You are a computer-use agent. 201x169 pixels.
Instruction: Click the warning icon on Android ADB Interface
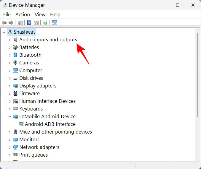pyautogui.click(x=21, y=124)
